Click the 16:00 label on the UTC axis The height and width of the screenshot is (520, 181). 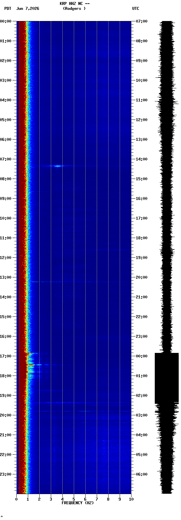[142, 199]
